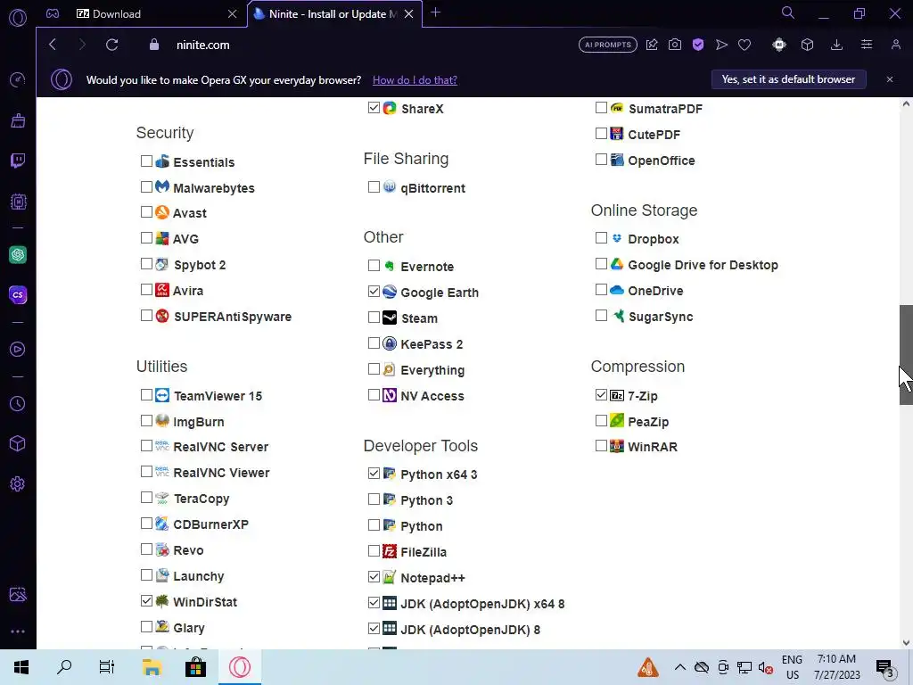Open GX Cleaner in sidebar

(18, 120)
